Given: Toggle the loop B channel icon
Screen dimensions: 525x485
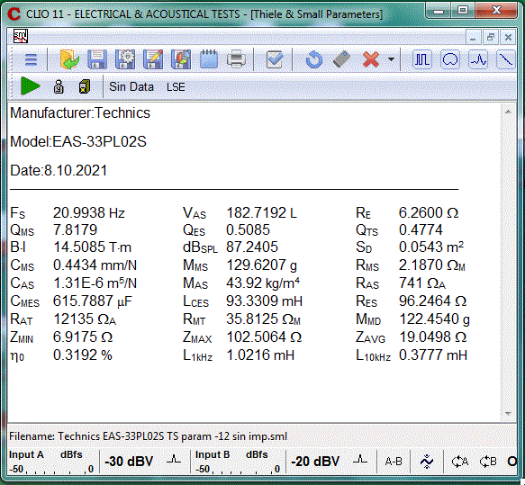Looking at the screenshot, I should [x=488, y=462].
